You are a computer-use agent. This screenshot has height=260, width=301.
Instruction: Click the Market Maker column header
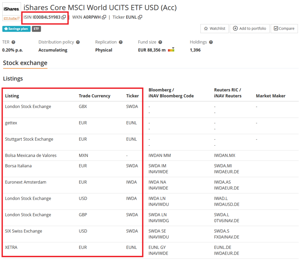tap(271, 96)
